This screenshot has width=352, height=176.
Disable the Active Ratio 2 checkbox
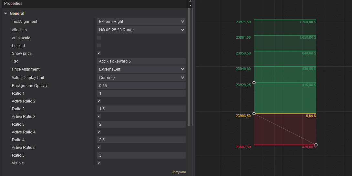pos(99,101)
